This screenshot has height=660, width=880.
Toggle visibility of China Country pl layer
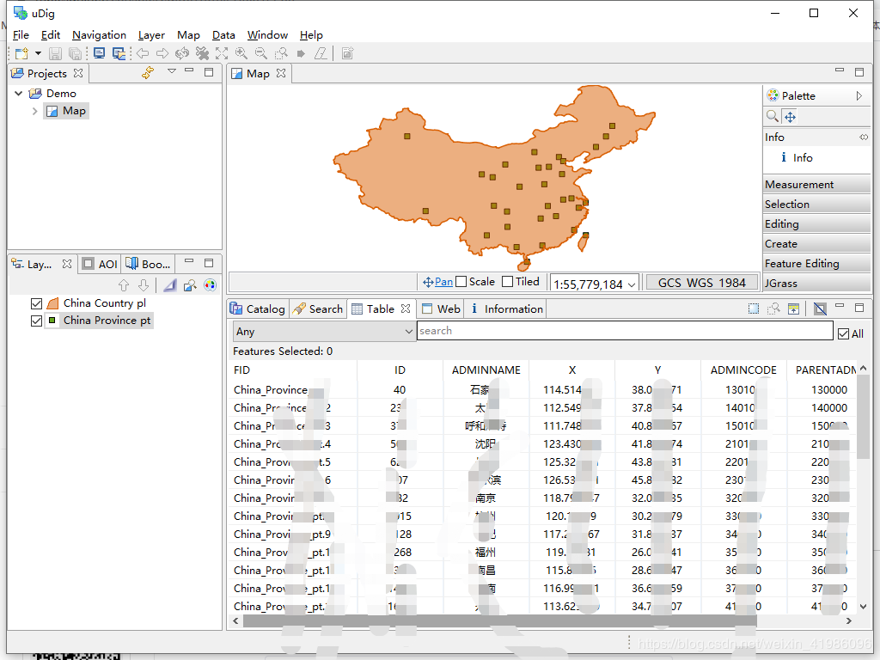point(36,303)
